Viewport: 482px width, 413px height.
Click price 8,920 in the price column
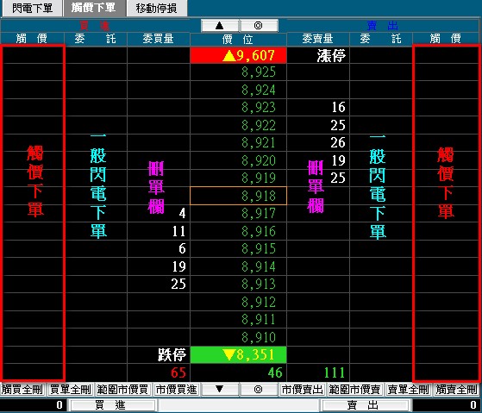point(238,160)
